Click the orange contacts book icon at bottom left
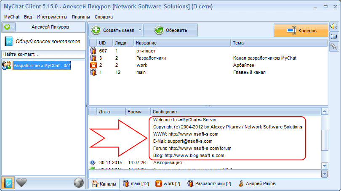This screenshot has width=341, height=191. point(8,183)
